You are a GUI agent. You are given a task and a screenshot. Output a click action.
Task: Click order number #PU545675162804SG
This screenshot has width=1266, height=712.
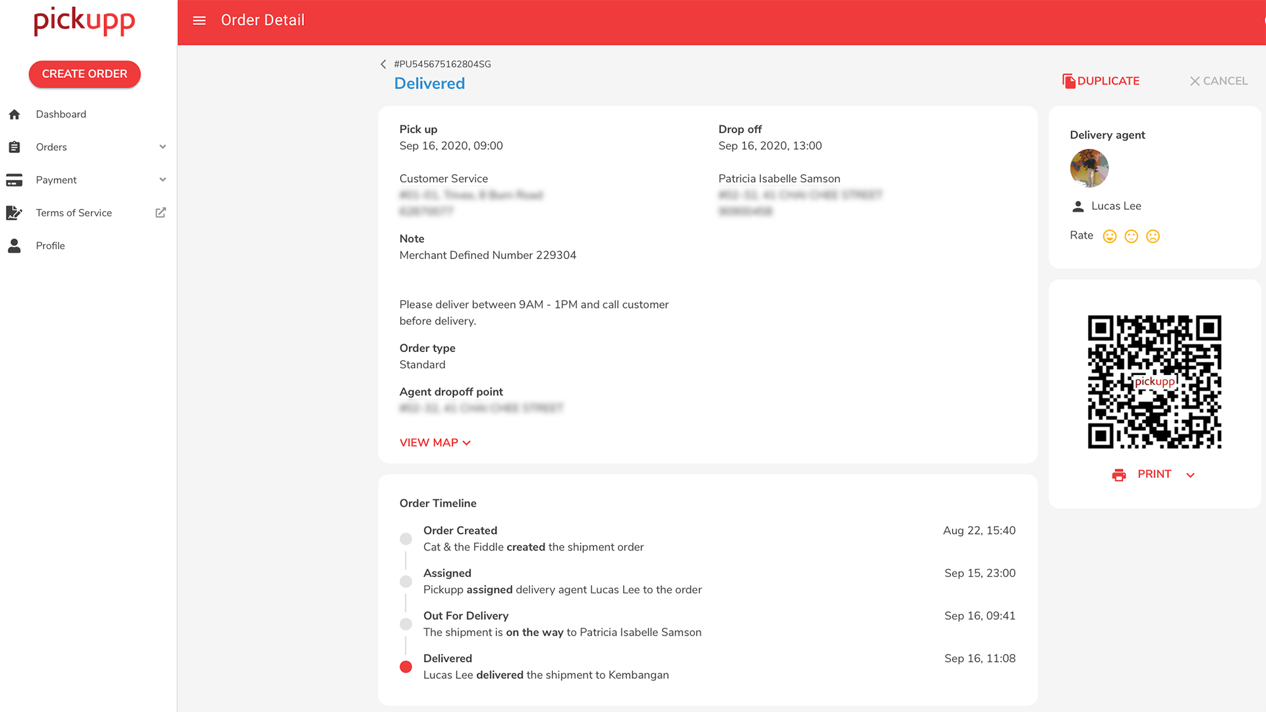[x=442, y=64]
